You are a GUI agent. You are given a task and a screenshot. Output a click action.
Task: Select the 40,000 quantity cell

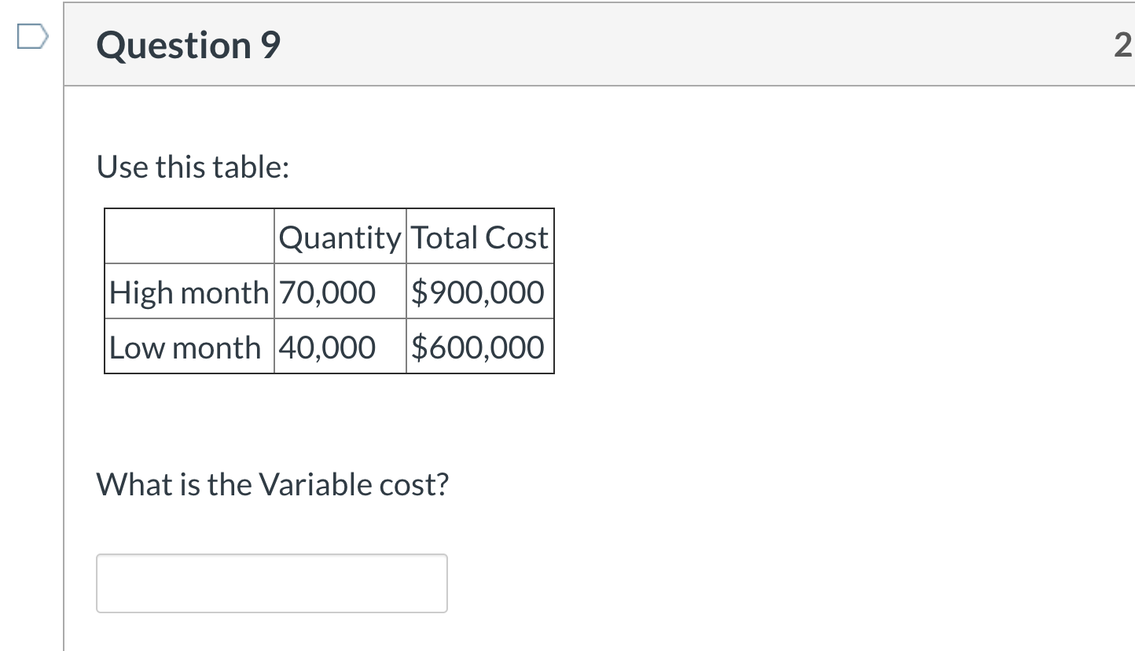(325, 347)
